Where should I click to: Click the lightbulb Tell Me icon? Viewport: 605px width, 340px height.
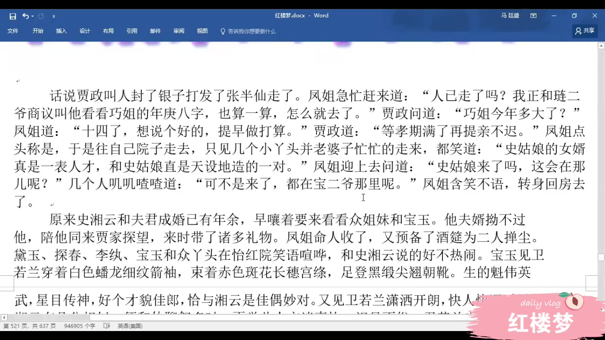coord(223,31)
